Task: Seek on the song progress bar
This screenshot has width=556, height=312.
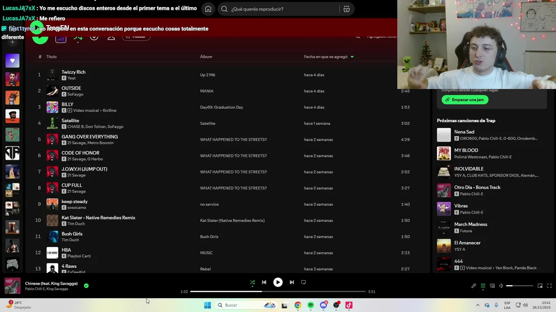Action: (278, 292)
